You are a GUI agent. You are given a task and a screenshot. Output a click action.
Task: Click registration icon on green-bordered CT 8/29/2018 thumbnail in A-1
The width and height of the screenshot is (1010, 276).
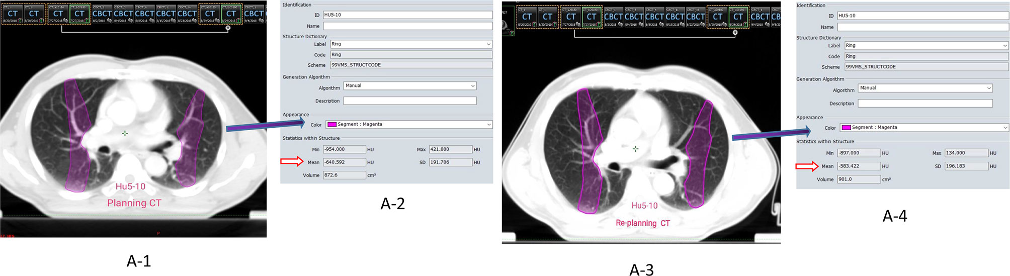238,21
